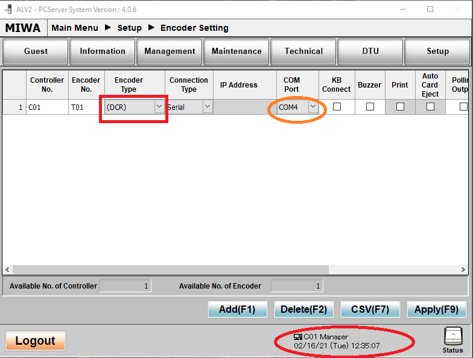Click the ALV2 application title bar icon
This screenshot has width=473, height=358.
pyautogui.click(x=8, y=9)
